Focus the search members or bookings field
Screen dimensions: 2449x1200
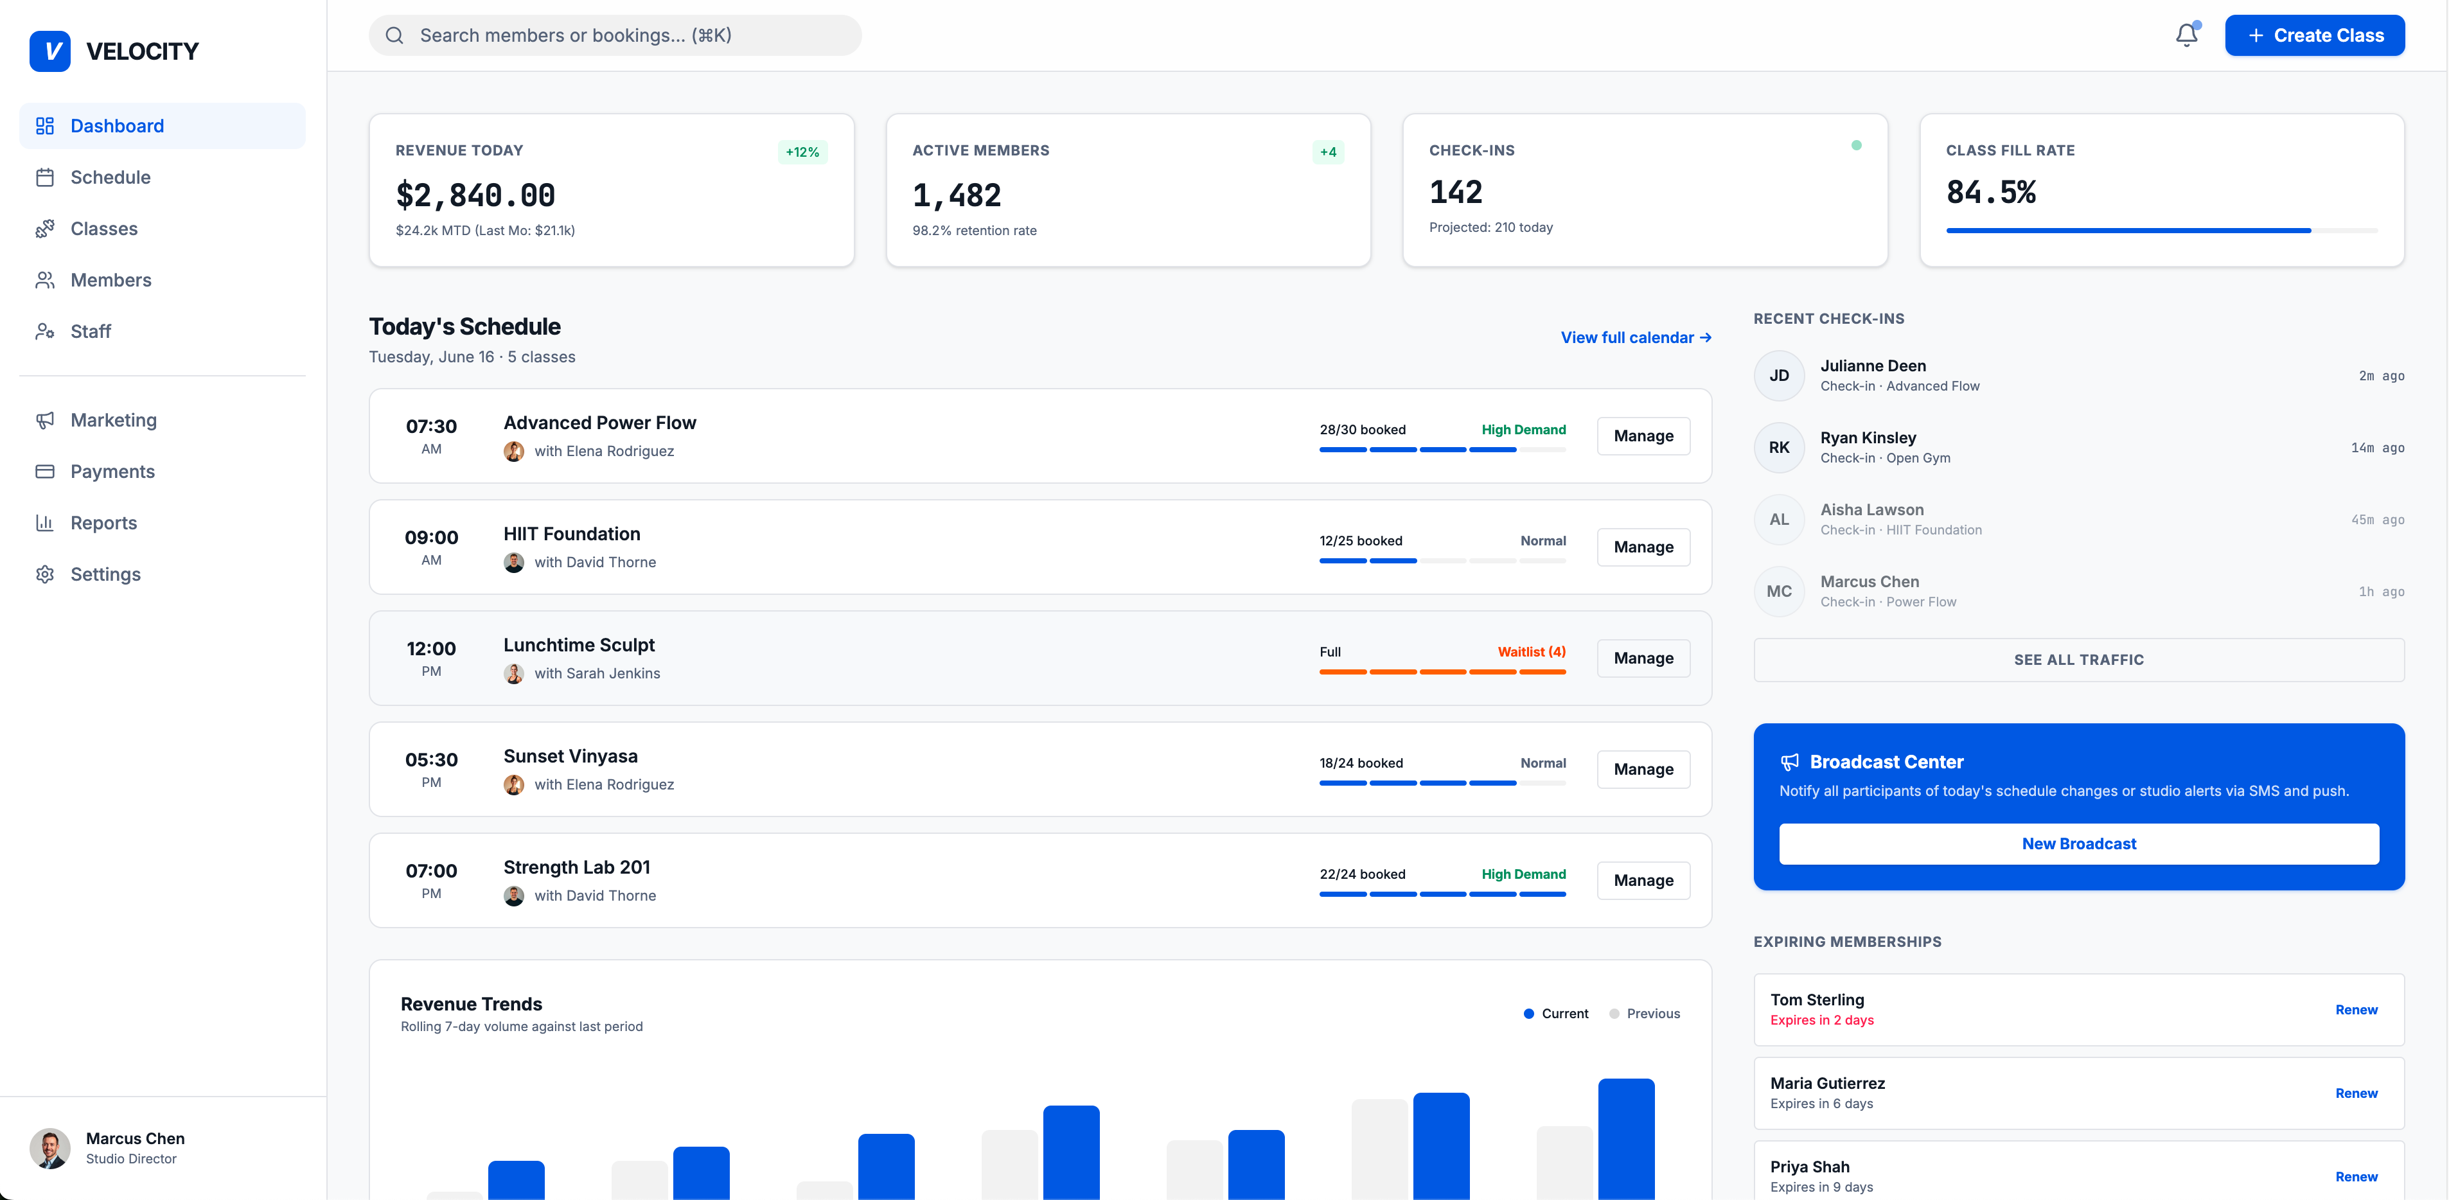615,35
